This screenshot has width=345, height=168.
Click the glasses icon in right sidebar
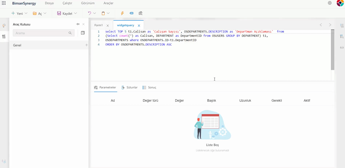click(x=342, y=47)
